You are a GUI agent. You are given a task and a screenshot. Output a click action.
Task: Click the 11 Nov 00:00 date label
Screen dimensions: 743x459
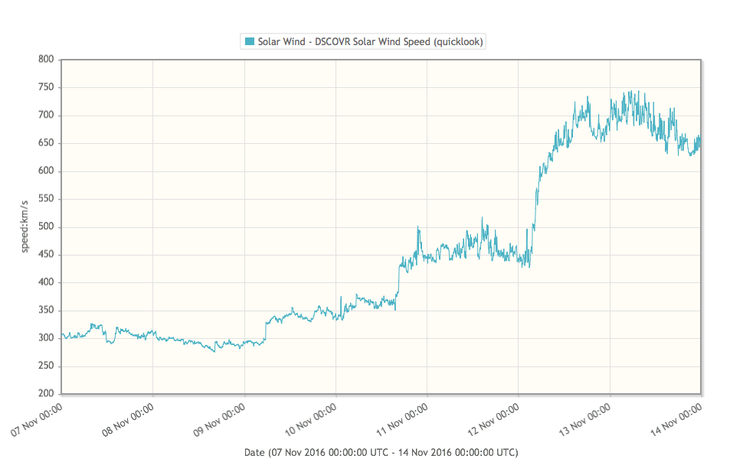click(404, 418)
